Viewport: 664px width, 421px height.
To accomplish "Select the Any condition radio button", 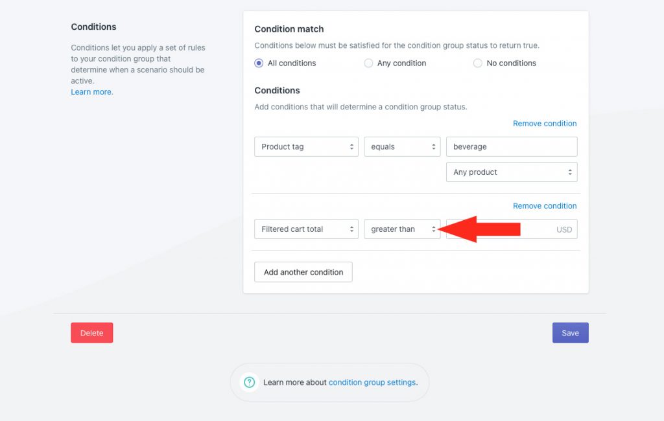I will (368, 63).
